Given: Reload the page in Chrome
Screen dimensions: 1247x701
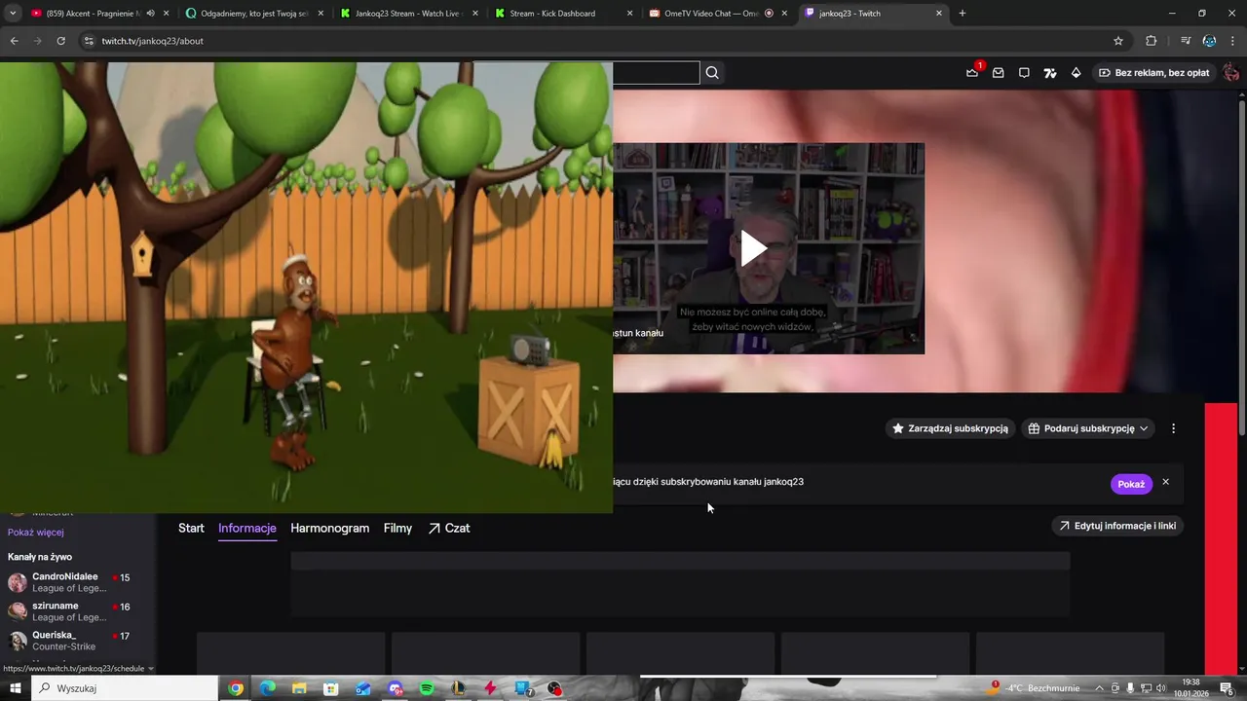Looking at the screenshot, I should [x=60, y=41].
